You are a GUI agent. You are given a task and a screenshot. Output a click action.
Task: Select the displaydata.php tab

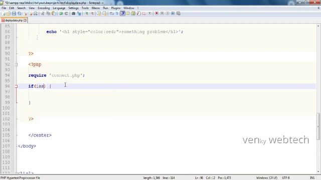click(x=14, y=20)
